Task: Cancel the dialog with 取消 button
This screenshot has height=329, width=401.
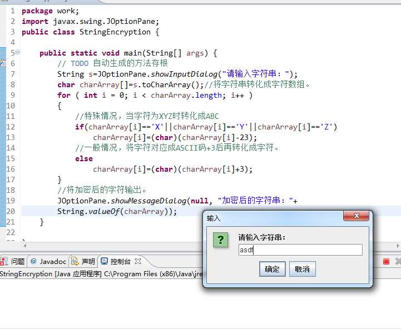Action: pos(303,269)
